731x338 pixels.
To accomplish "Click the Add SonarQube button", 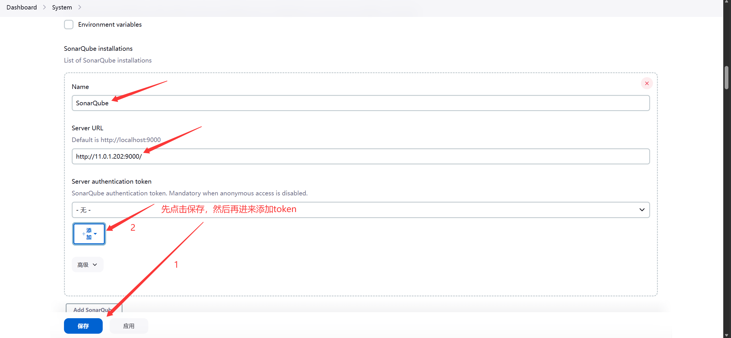I will click(94, 308).
